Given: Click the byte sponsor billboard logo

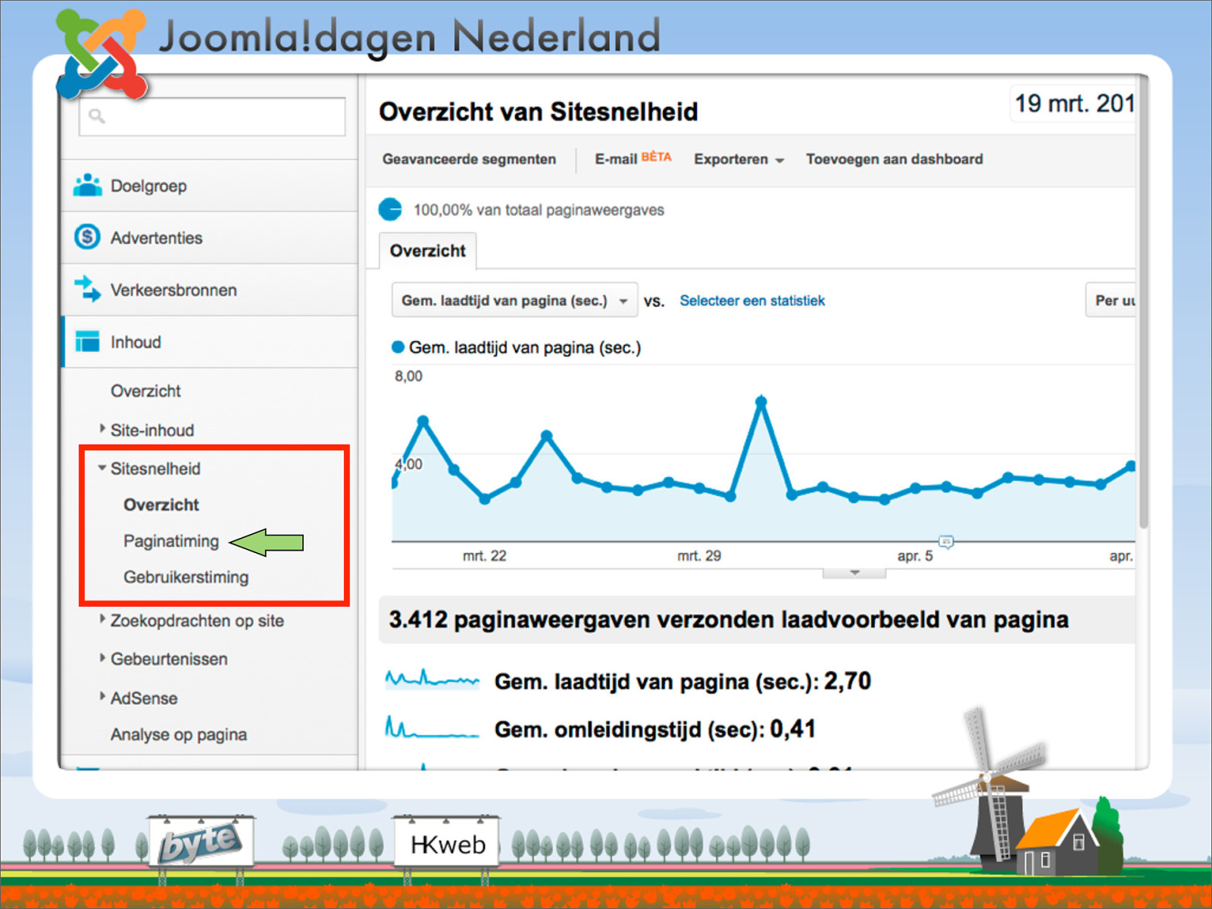Looking at the screenshot, I should (201, 842).
